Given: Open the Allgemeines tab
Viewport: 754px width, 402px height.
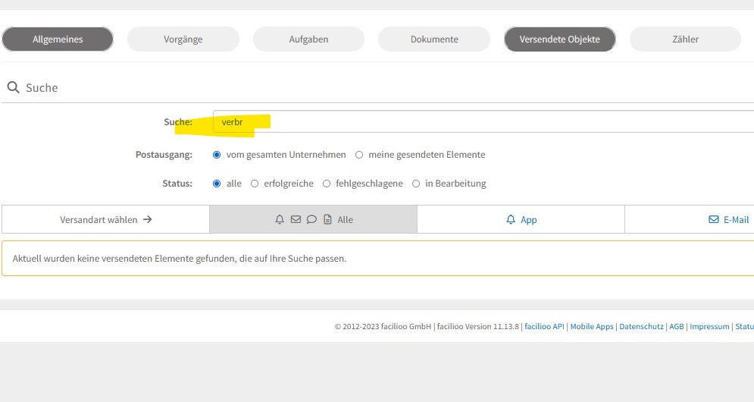Looking at the screenshot, I should tap(58, 39).
